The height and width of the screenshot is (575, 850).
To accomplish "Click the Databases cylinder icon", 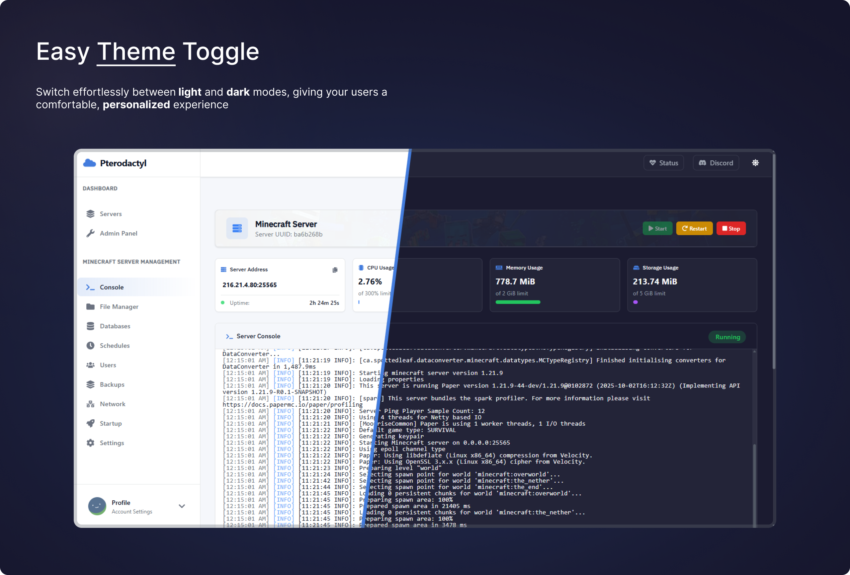I will (x=90, y=326).
